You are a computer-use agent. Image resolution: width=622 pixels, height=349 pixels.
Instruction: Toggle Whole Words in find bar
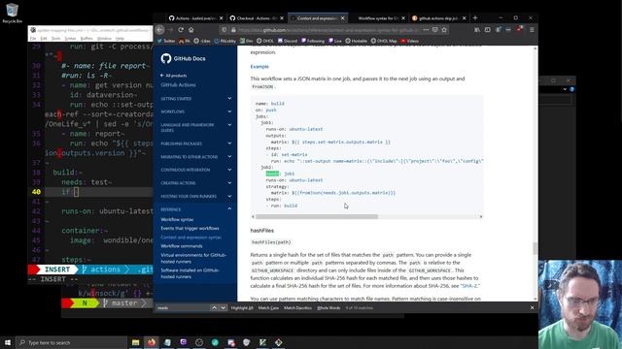point(328,308)
